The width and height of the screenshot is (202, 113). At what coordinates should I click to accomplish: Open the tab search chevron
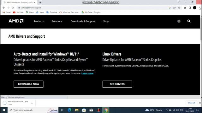(179, 2)
